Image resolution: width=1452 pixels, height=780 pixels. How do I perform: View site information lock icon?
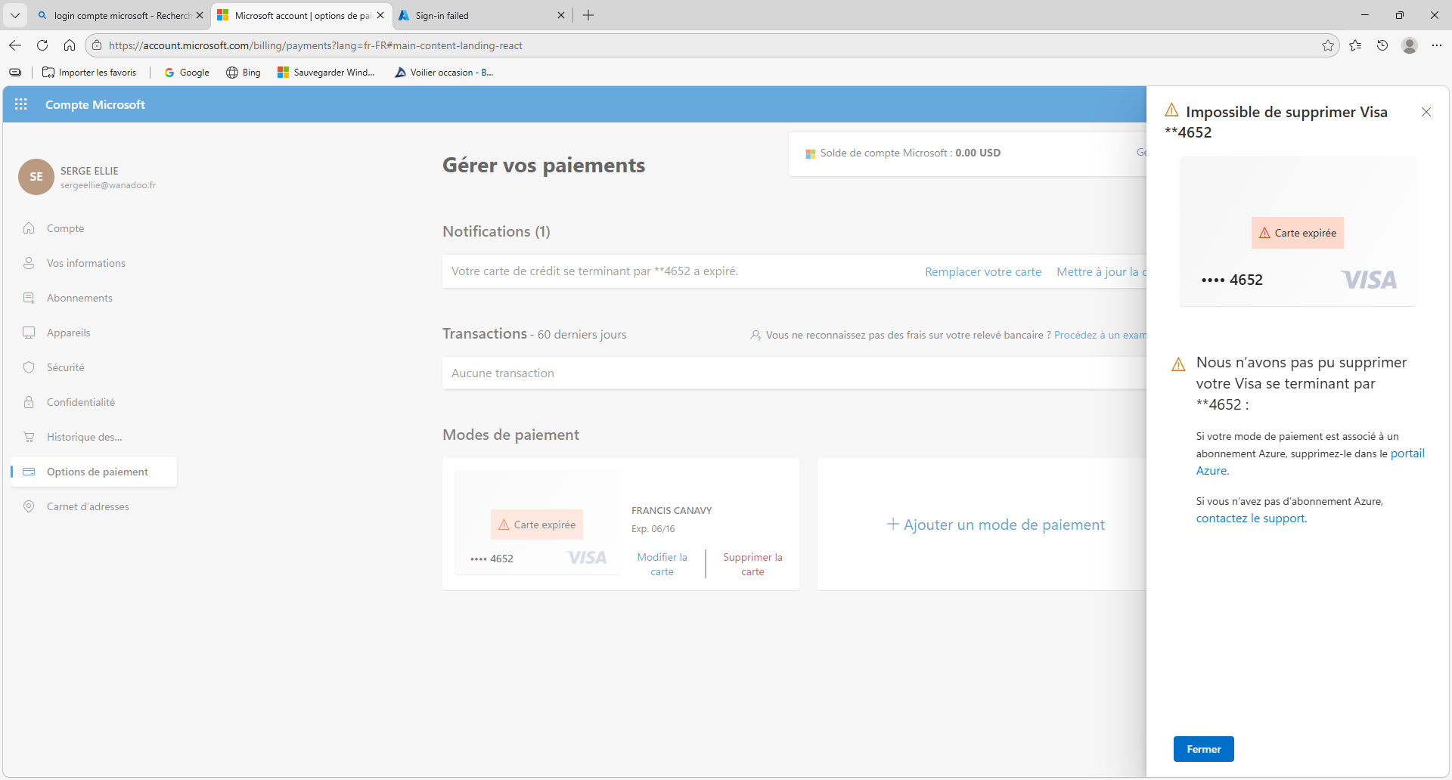pos(97,45)
